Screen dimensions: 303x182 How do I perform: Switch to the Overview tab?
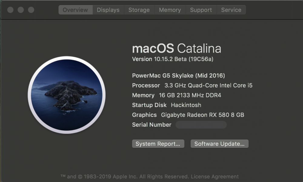[75, 10]
